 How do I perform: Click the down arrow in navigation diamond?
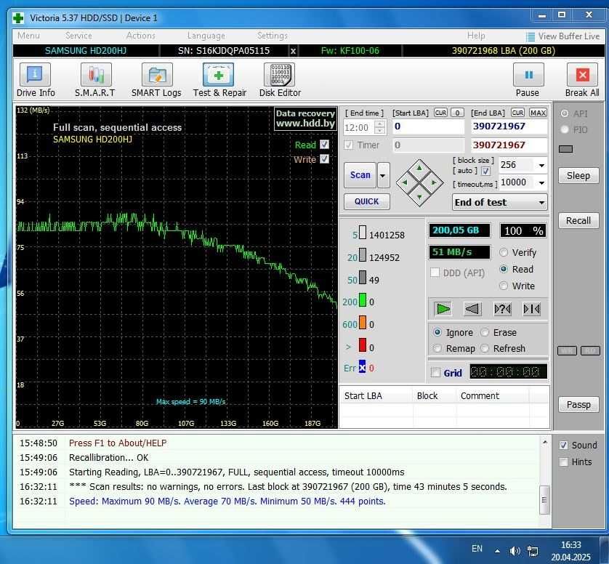point(419,196)
